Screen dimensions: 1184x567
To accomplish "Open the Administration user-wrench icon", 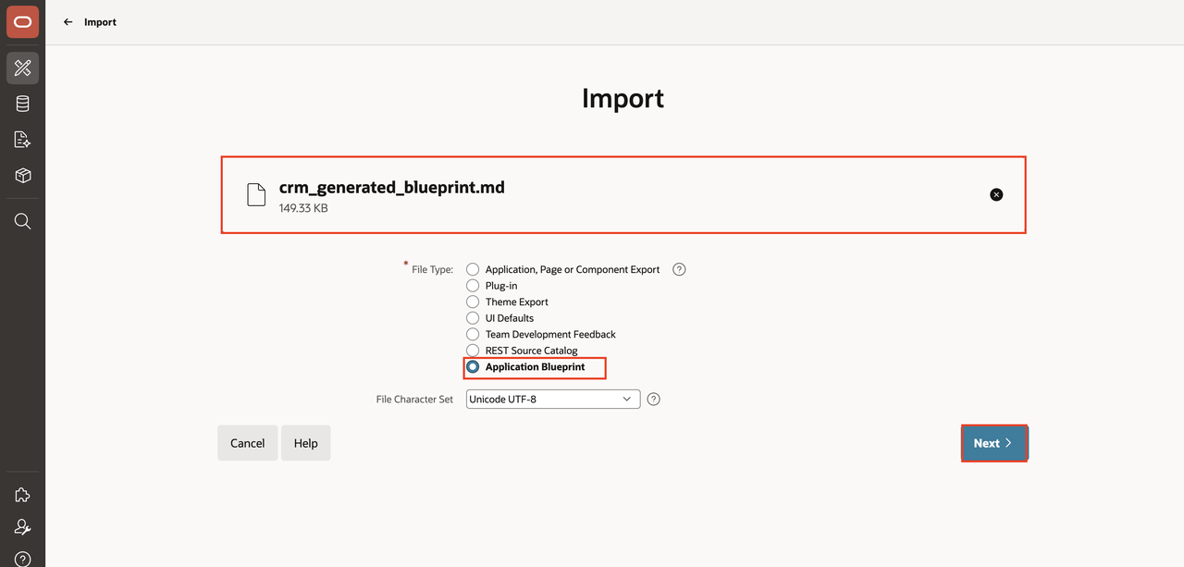I will pos(22,527).
